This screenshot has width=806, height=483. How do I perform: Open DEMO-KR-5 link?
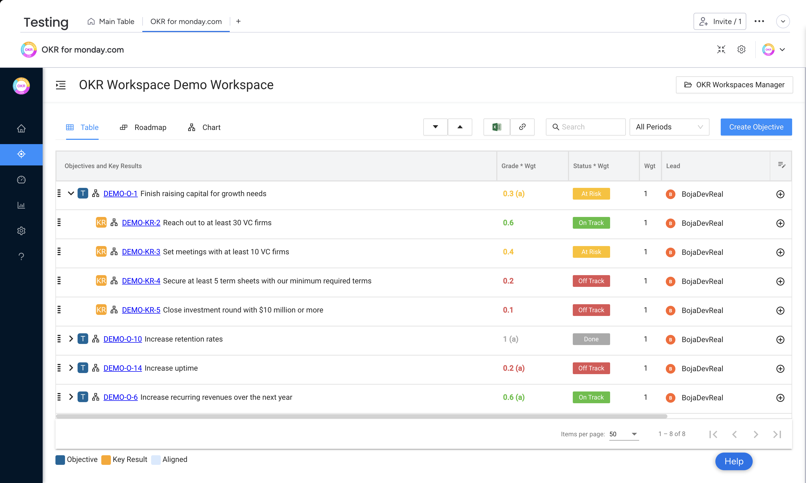pos(141,310)
